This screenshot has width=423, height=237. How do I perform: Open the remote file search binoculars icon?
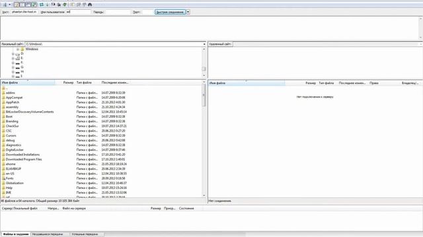coord(90,5)
